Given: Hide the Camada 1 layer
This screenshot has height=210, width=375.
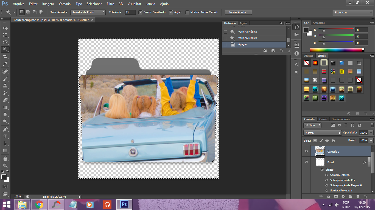Looking at the screenshot, I should (x=306, y=151).
